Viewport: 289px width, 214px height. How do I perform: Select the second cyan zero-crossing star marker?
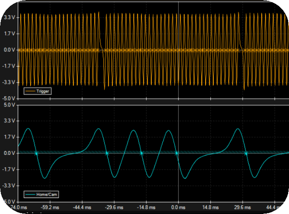click(107, 153)
